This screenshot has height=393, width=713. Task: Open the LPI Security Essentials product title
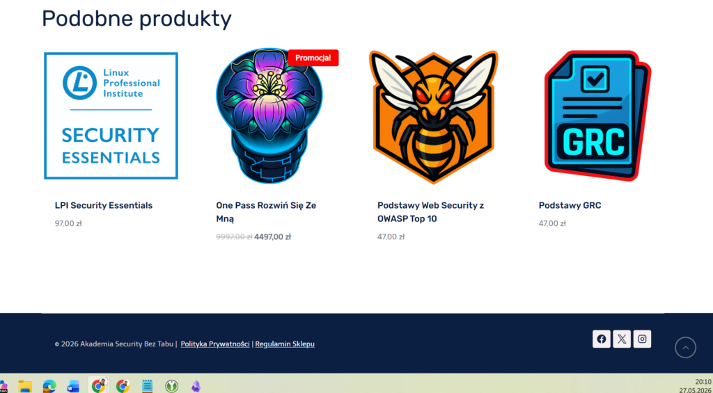click(x=104, y=205)
